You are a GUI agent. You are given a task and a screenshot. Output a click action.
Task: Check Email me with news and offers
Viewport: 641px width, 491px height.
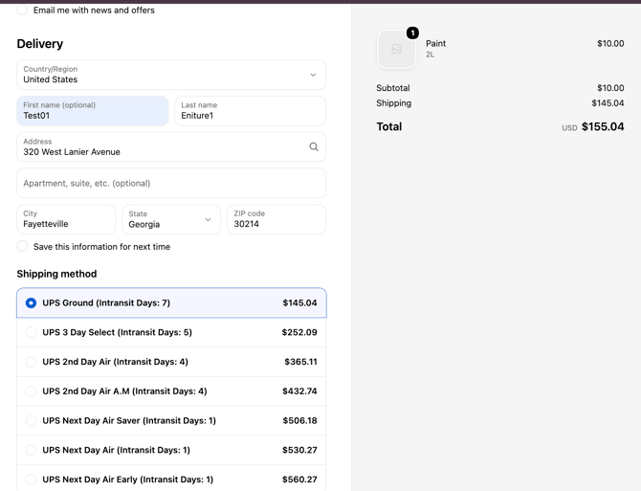click(23, 10)
